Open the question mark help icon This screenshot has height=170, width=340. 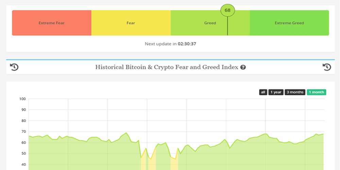click(243, 67)
